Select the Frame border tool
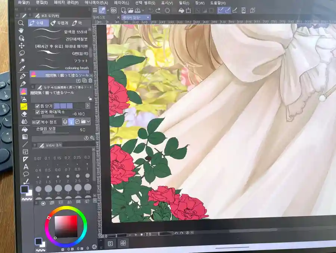Screen dimensions: 336x253 [x=25, y=152]
